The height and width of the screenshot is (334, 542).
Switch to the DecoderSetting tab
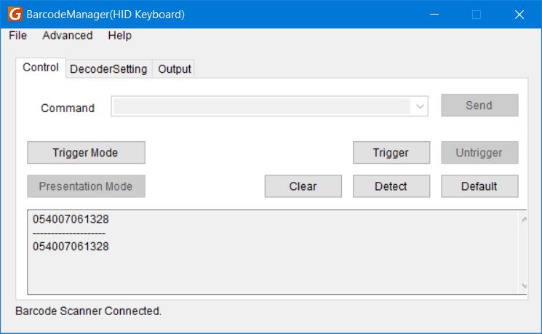(x=108, y=69)
